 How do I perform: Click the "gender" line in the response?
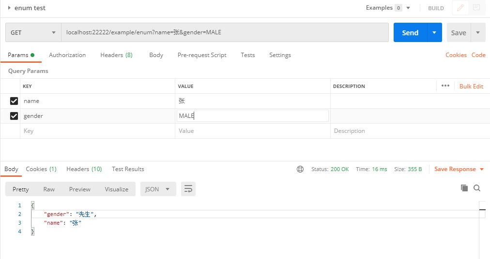(x=70, y=214)
